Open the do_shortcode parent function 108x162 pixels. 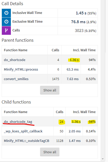(15, 60)
